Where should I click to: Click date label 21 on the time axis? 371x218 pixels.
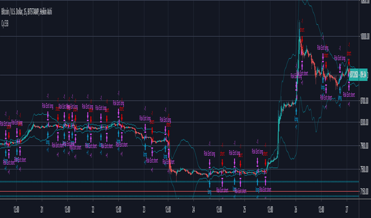click(42, 210)
